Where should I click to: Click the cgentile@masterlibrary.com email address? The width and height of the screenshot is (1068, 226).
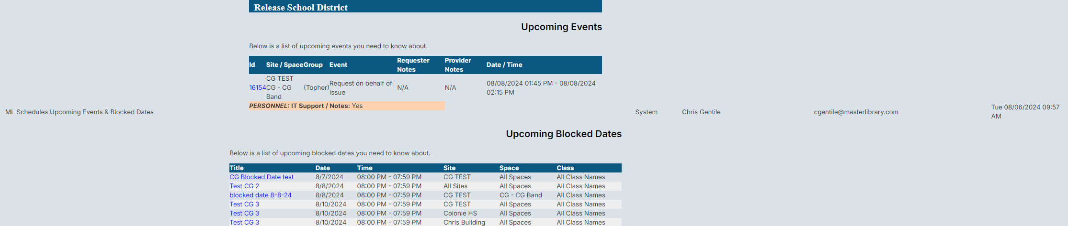856,112
